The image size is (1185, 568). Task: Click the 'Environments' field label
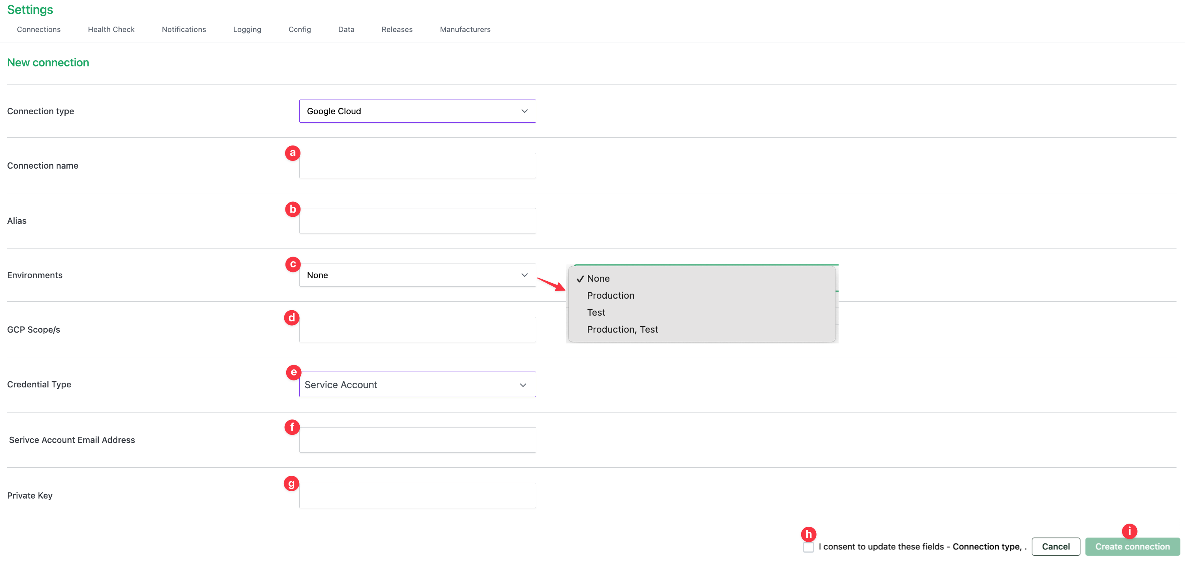point(34,275)
